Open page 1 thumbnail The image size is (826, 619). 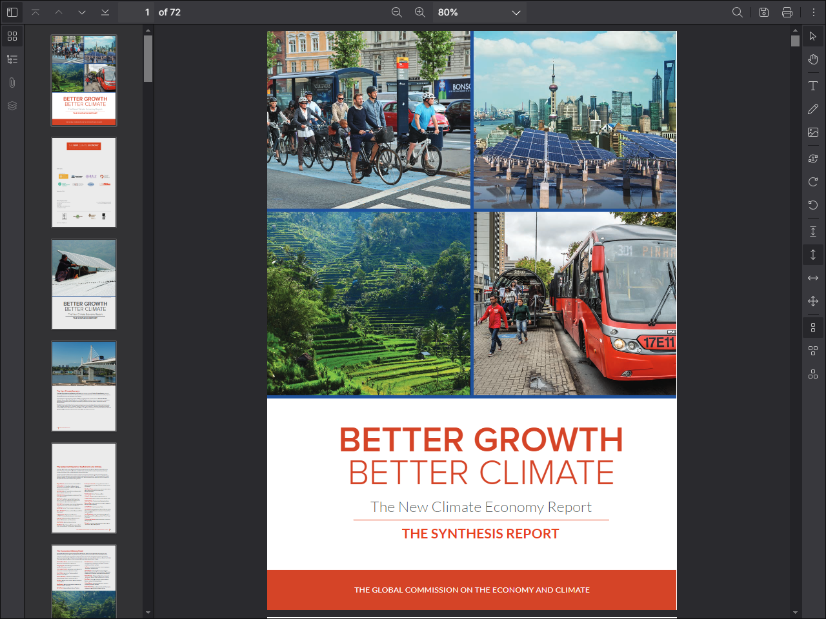(84, 81)
